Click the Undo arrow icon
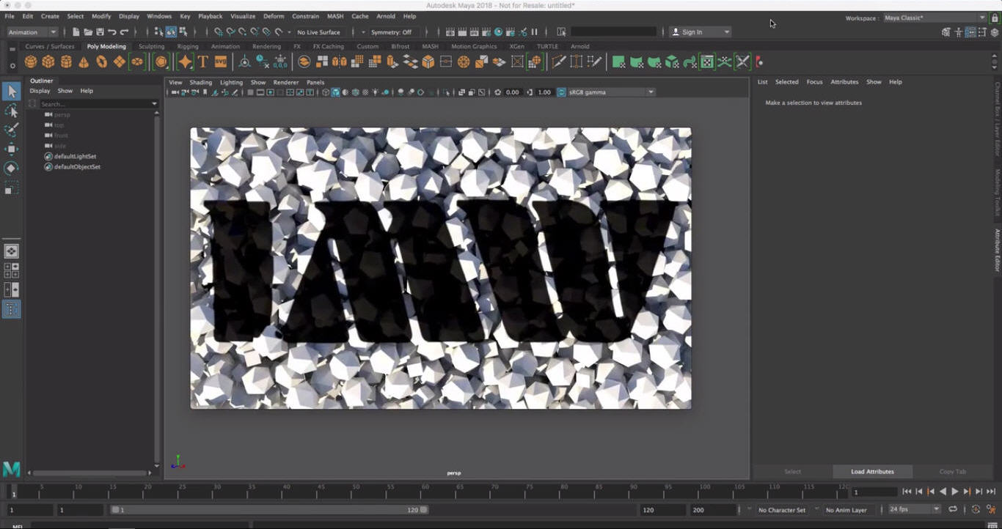Image resolution: width=1002 pixels, height=529 pixels. (x=111, y=32)
